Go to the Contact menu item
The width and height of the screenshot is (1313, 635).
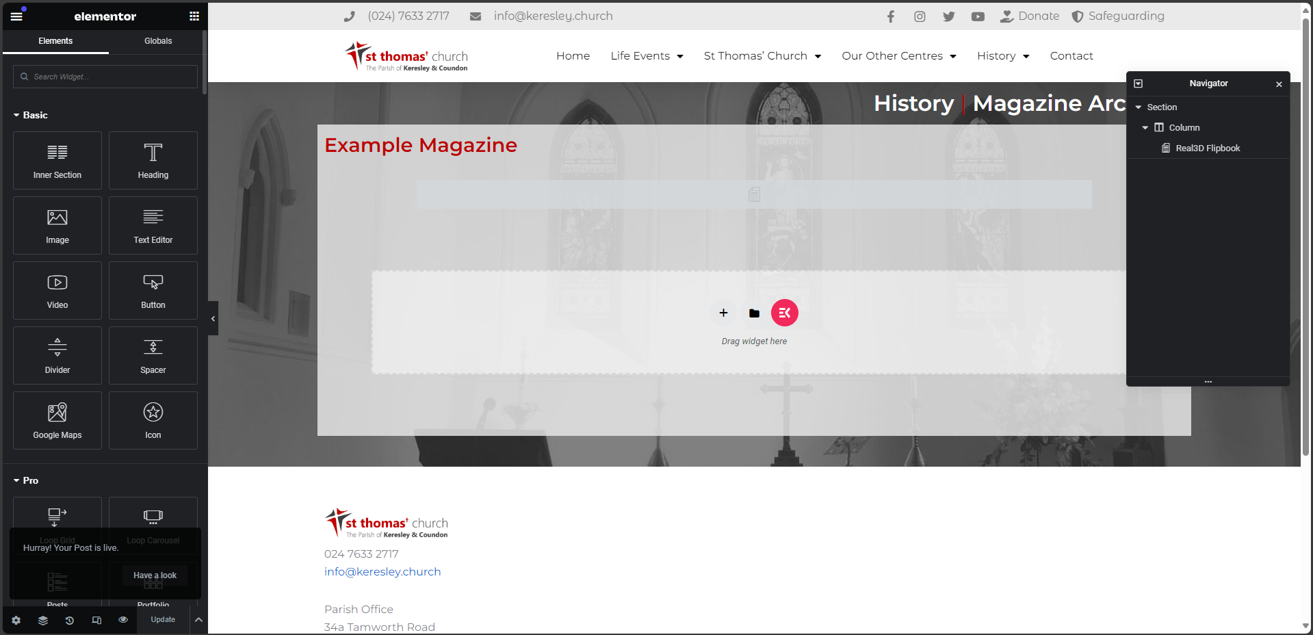tap(1071, 56)
